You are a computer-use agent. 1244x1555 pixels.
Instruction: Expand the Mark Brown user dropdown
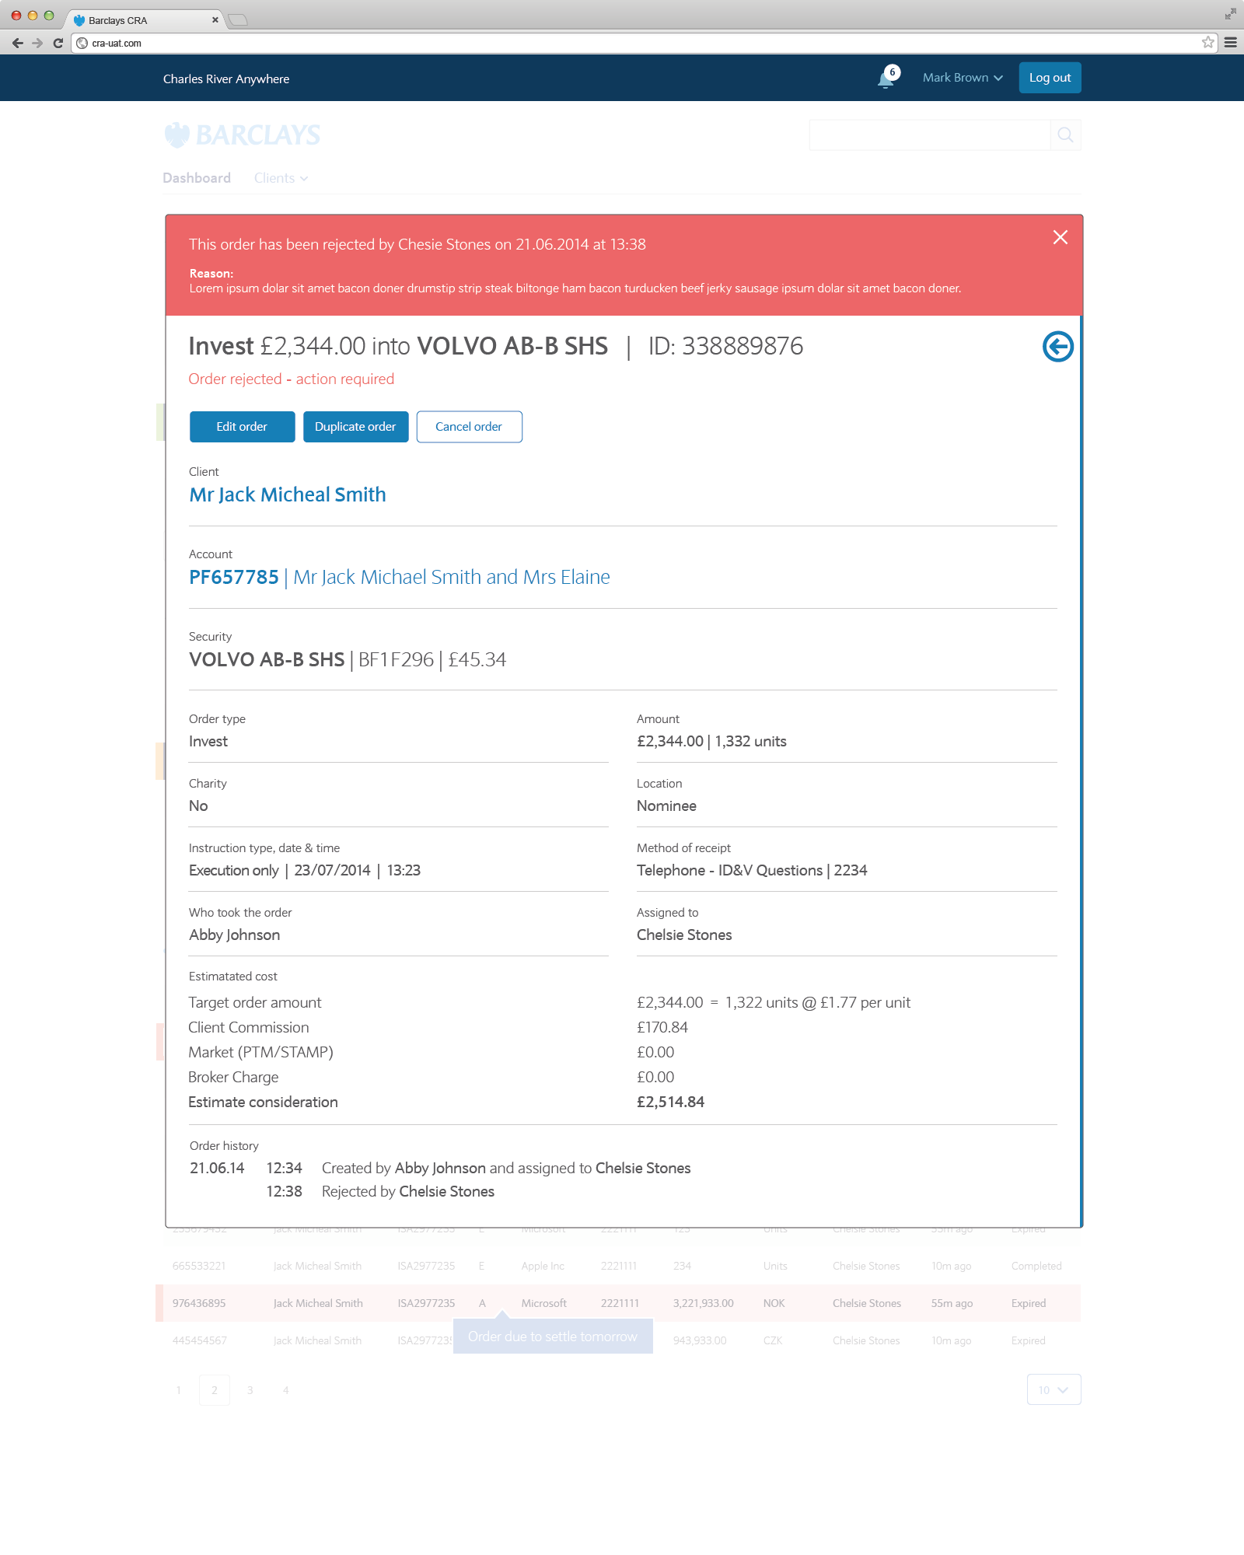pos(963,78)
